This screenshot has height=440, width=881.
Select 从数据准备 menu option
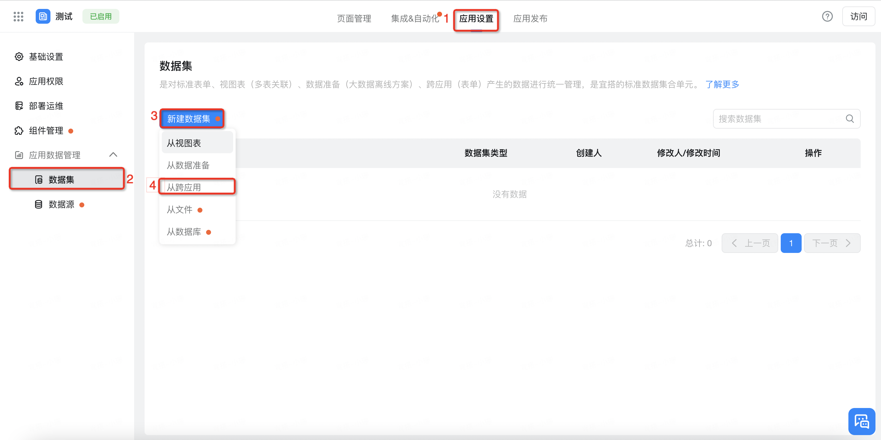[x=197, y=165]
